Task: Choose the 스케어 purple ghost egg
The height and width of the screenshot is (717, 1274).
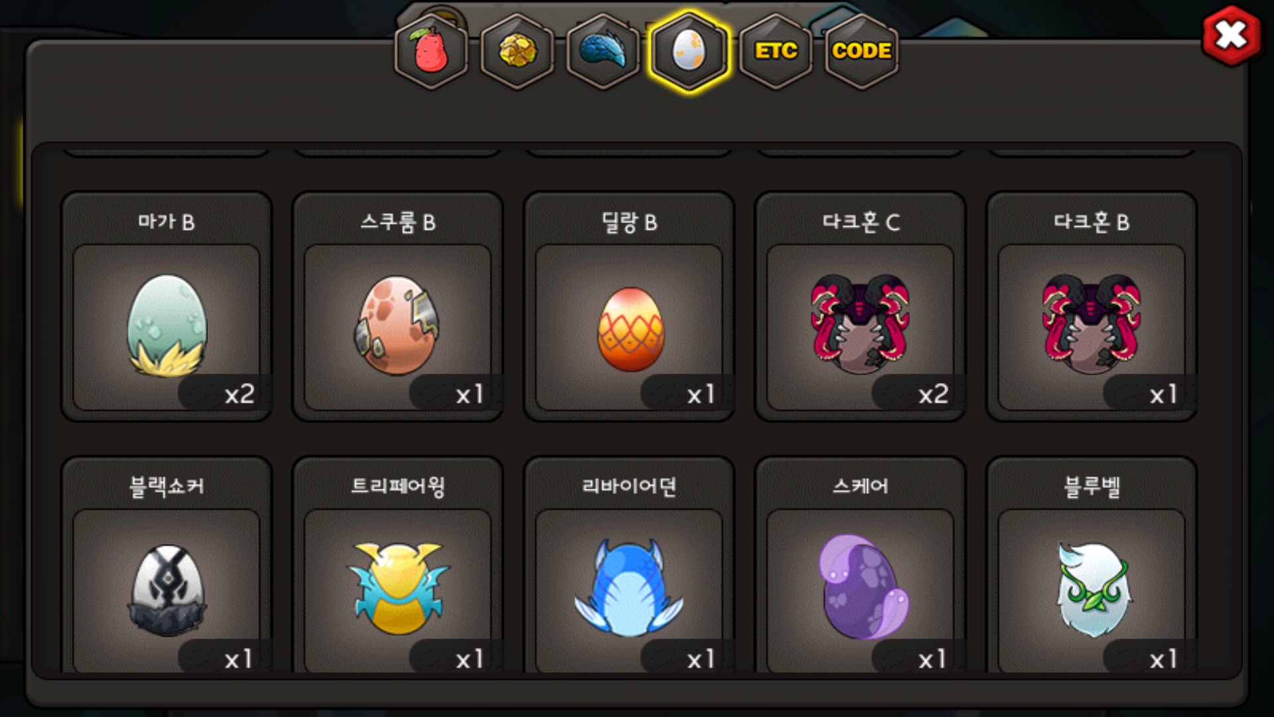Action: tap(861, 590)
